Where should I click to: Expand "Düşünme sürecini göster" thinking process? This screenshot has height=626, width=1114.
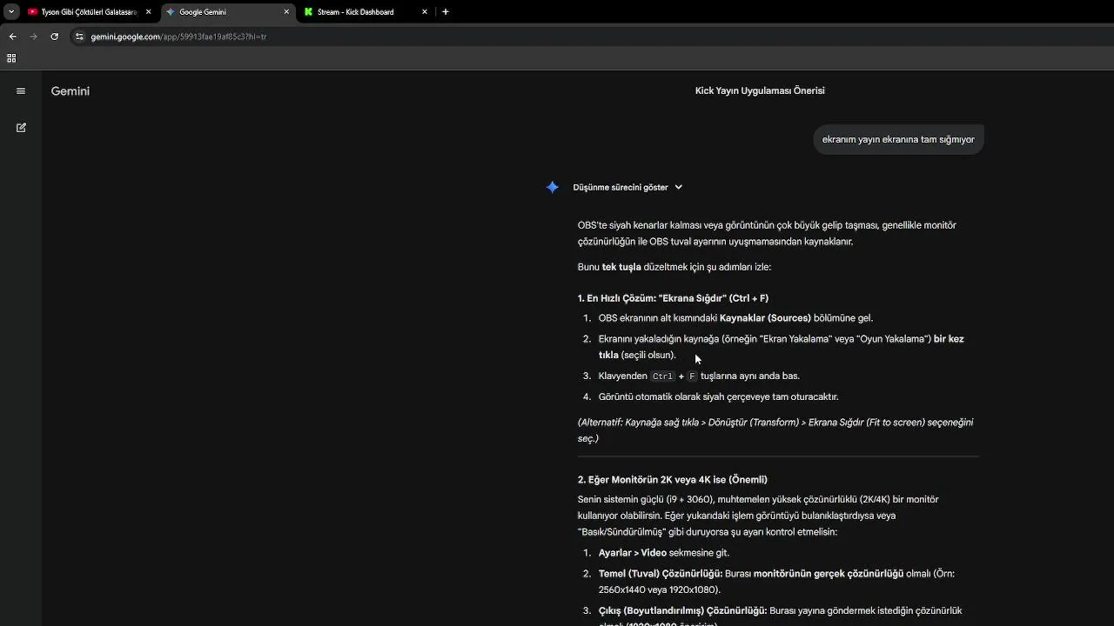[x=627, y=187]
